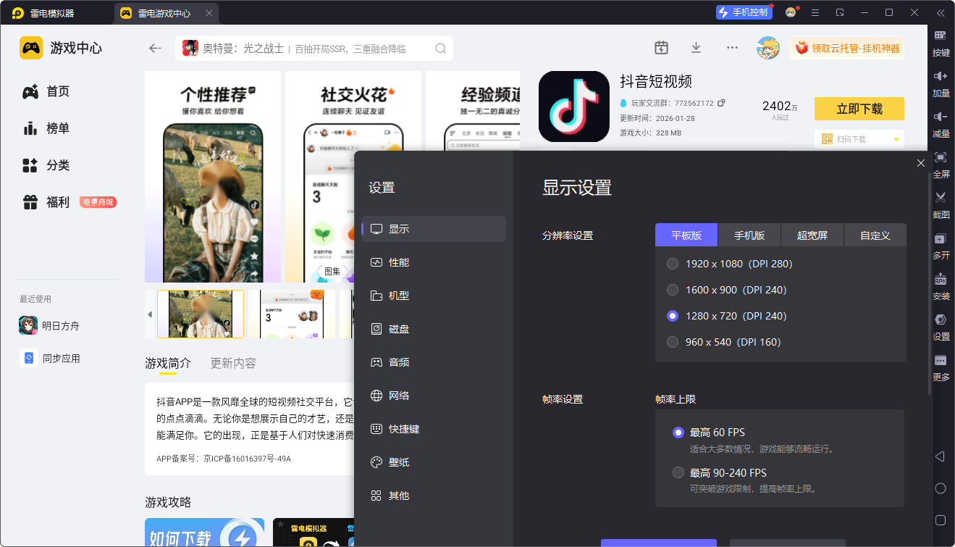Image resolution: width=955 pixels, height=547 pixels.
Task: Open the calendar check-in icon
Action: [661, 48]
